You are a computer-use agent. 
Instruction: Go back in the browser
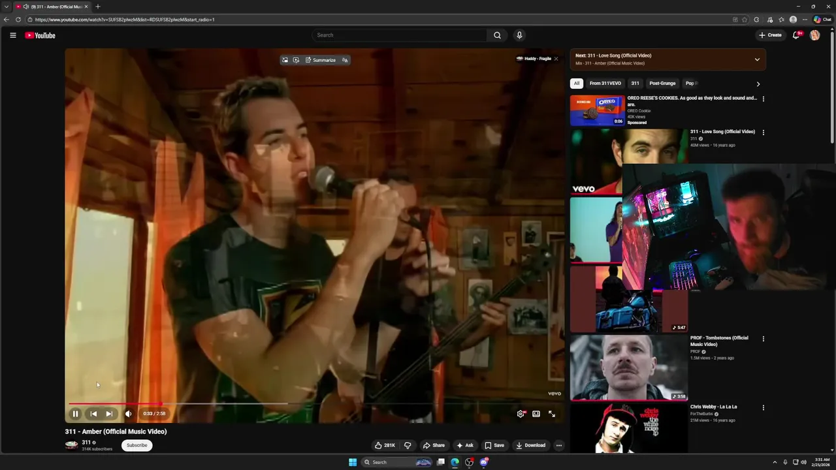coord(7,20)
